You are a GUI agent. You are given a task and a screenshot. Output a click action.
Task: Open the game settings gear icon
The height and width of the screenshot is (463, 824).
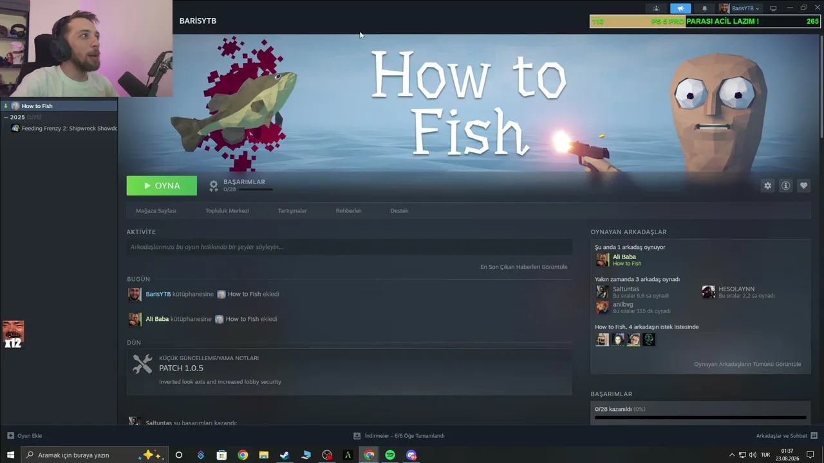pyautogui.click(x=767, y=185)
